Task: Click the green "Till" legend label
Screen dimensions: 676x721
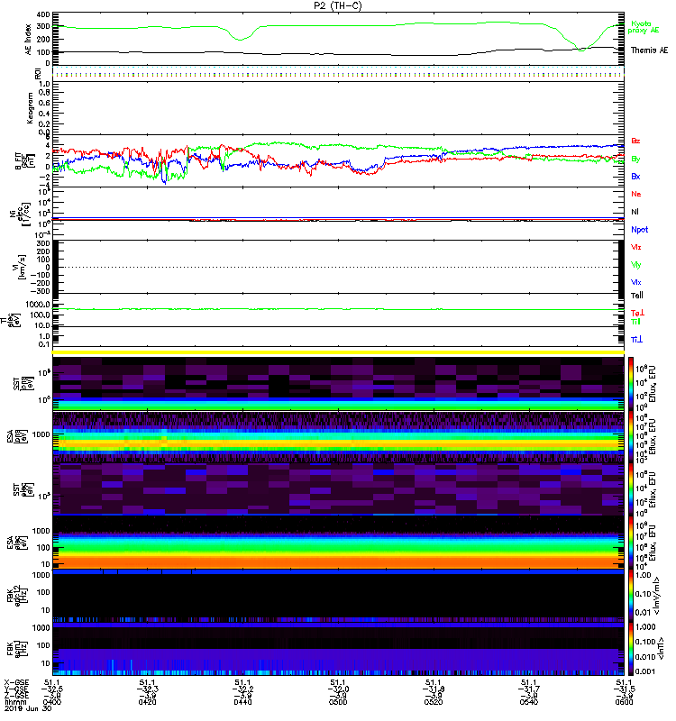Action: click(x=635, y=322)
